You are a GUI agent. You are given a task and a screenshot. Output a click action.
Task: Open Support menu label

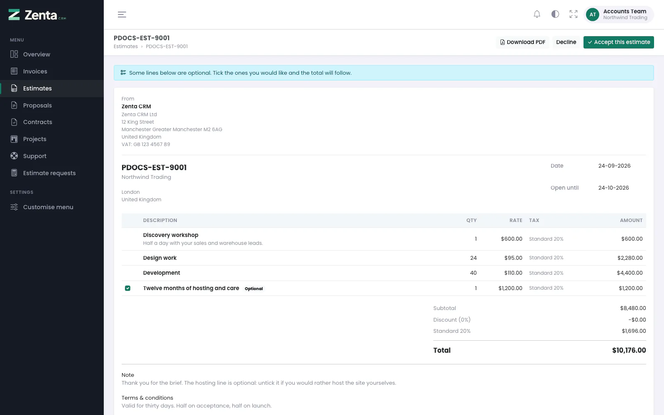(x=35, y=156)
